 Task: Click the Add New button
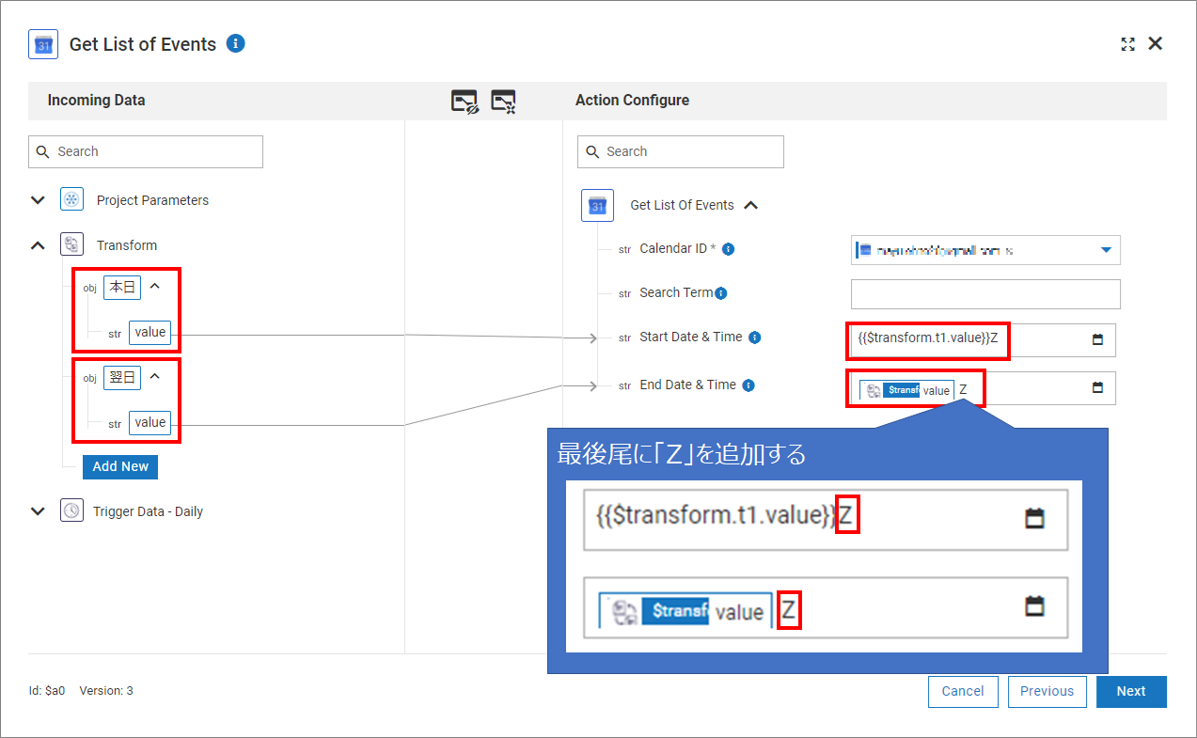(x=120, y=466)
